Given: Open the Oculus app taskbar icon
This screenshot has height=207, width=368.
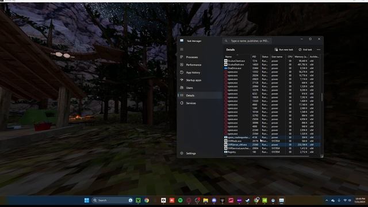Looking at the screenshot, I should coord(163,200).
